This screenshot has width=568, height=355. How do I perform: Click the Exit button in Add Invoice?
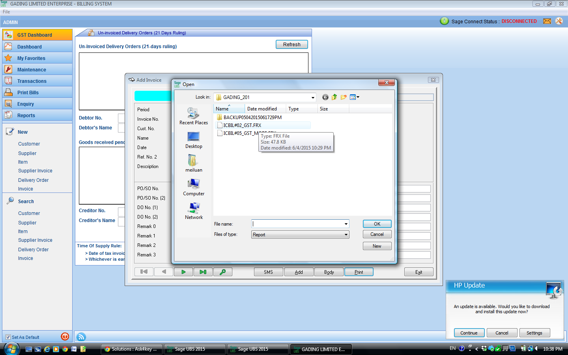[x=419, y=272]
